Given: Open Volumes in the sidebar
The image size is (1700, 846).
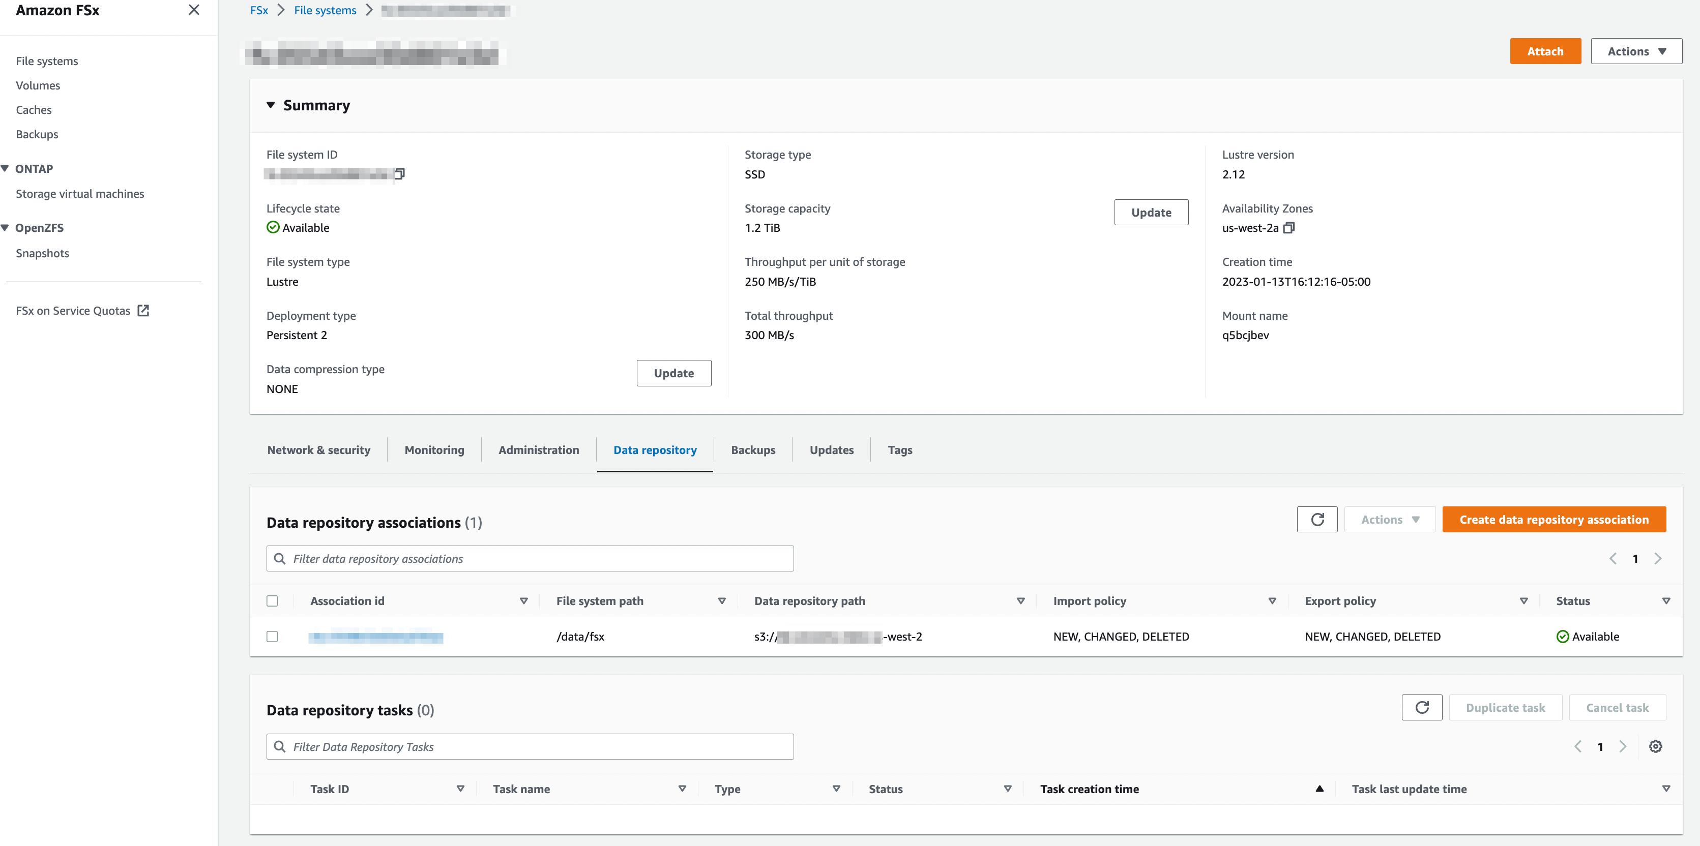Looking at the screenshot, I should pos(38,86).
